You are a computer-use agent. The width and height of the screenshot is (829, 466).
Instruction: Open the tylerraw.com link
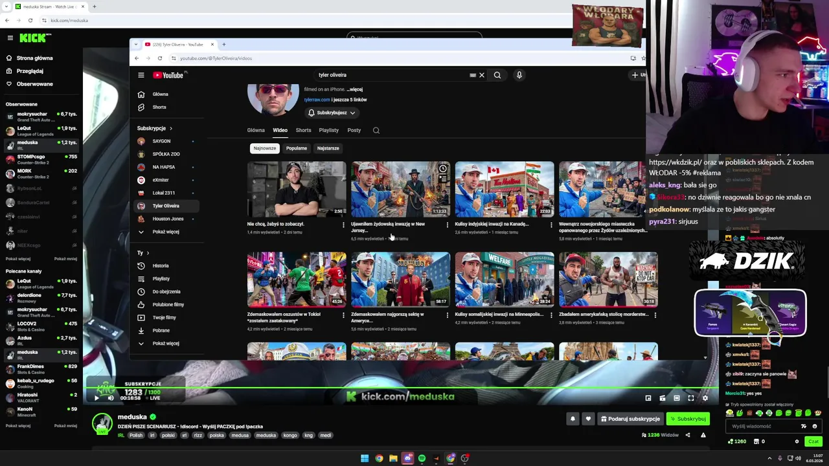click(x=317, y=100)
